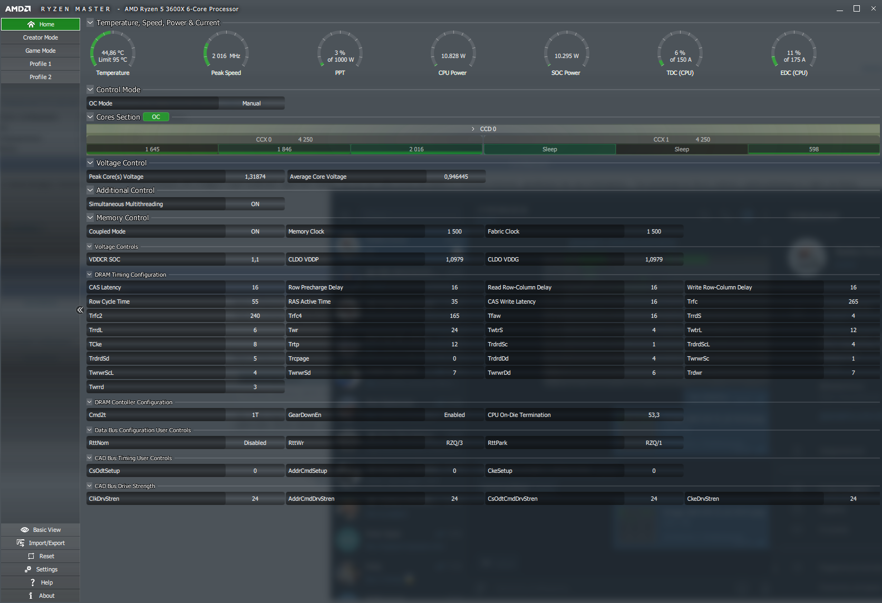This screenshot has height=603, width=882.
Task: Open Help page
Action: 41,582
